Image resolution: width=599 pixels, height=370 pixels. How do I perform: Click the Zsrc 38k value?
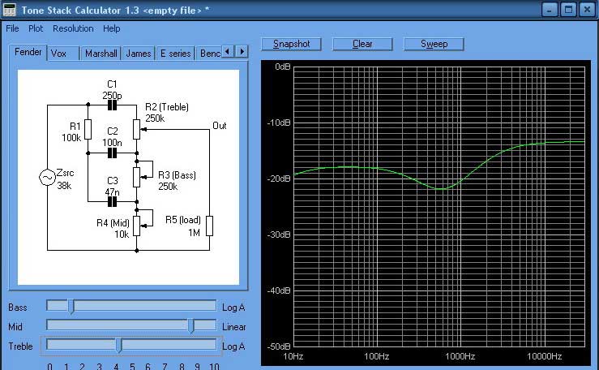click(64, 186)
